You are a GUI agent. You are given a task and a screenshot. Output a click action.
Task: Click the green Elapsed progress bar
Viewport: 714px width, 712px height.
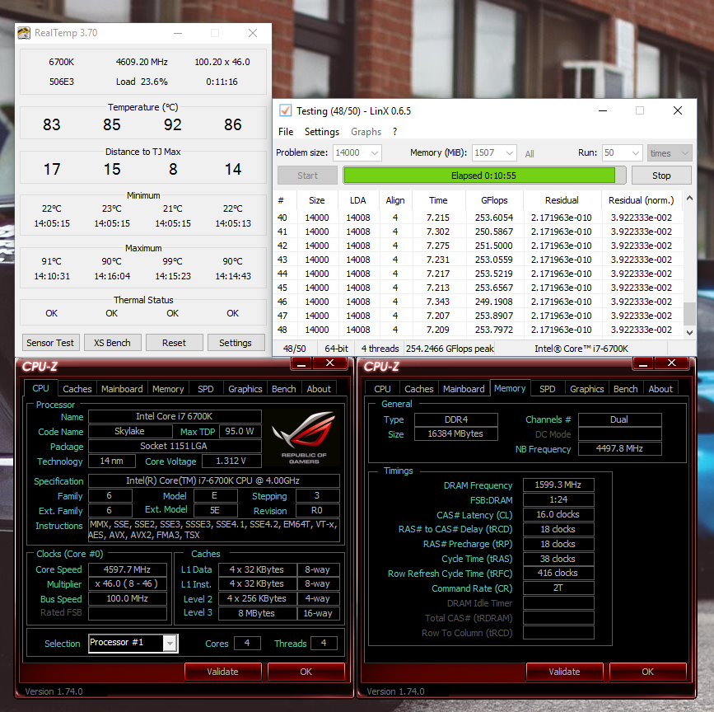point(483,176)
